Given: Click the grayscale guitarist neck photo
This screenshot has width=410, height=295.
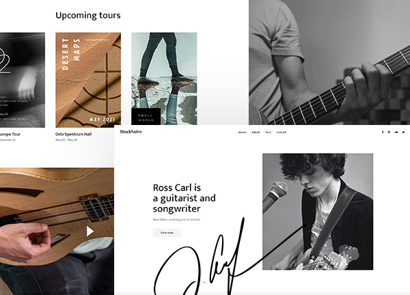Looking at the screenshot, I should point(329,62).
